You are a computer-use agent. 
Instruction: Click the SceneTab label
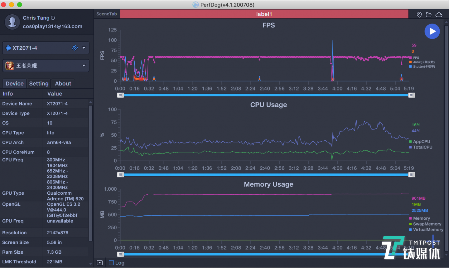[x=107, y=14]
